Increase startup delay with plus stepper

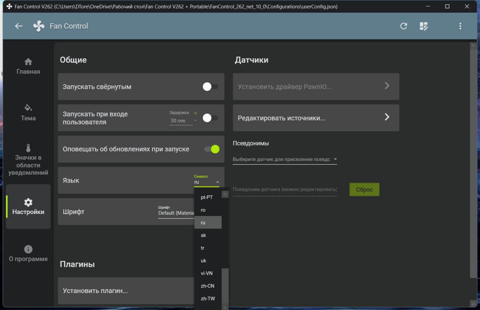click(x=196, y=113)
